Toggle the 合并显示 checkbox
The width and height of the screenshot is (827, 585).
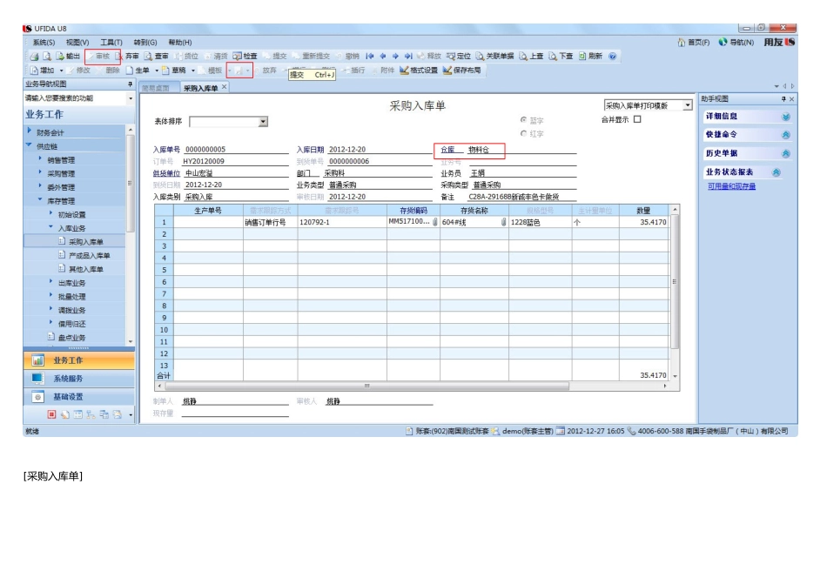point(637,119)
